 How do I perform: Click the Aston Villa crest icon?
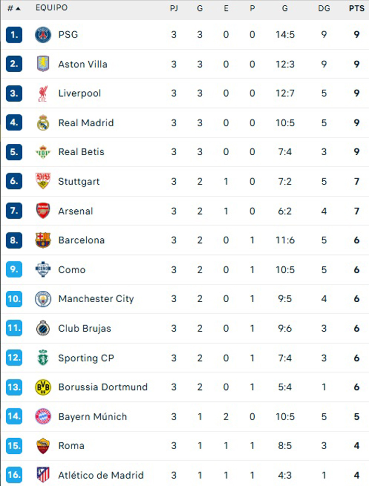(x=43, y=64)
